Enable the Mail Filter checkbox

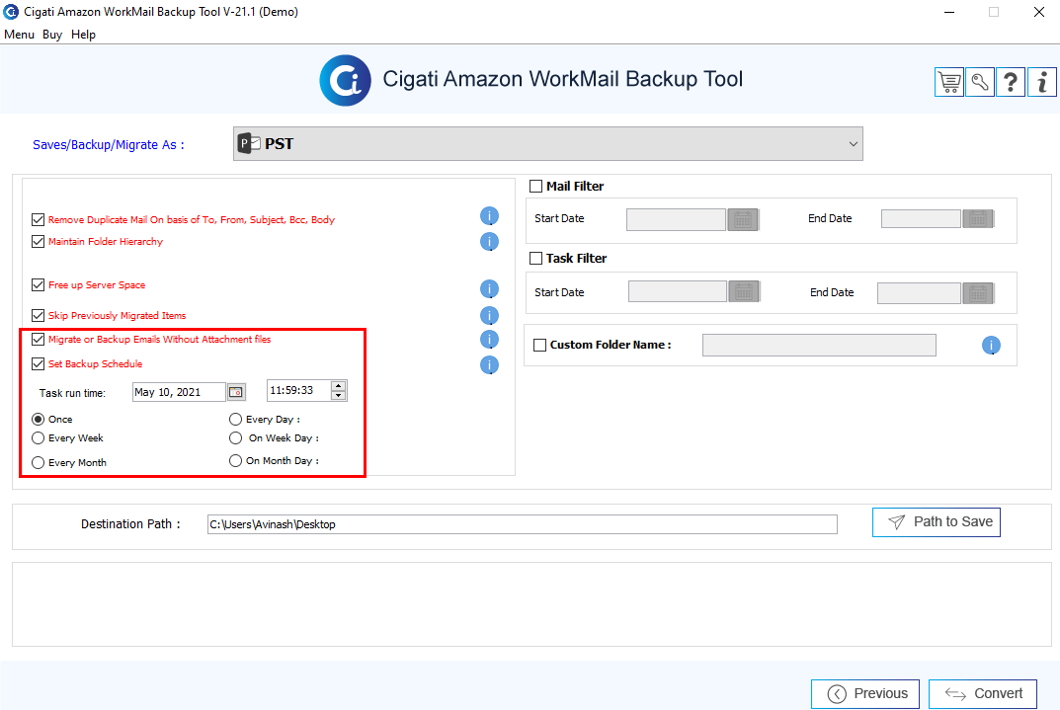tap(536, 186)
